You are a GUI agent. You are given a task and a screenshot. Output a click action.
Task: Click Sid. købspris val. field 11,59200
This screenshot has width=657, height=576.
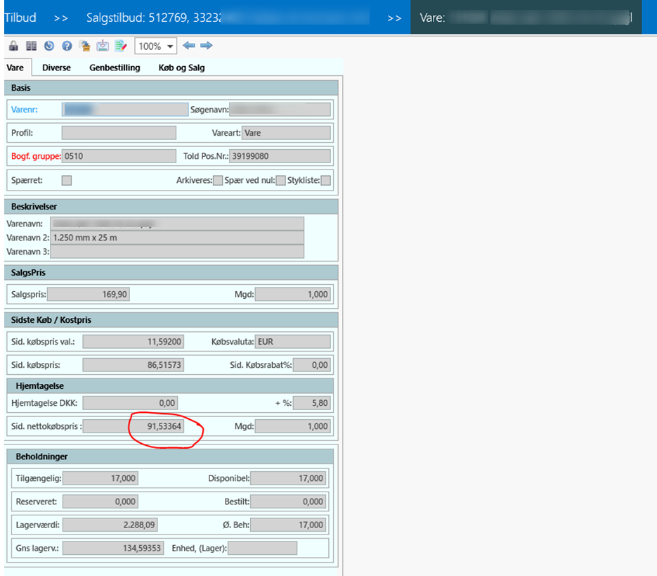pos(134,342)
